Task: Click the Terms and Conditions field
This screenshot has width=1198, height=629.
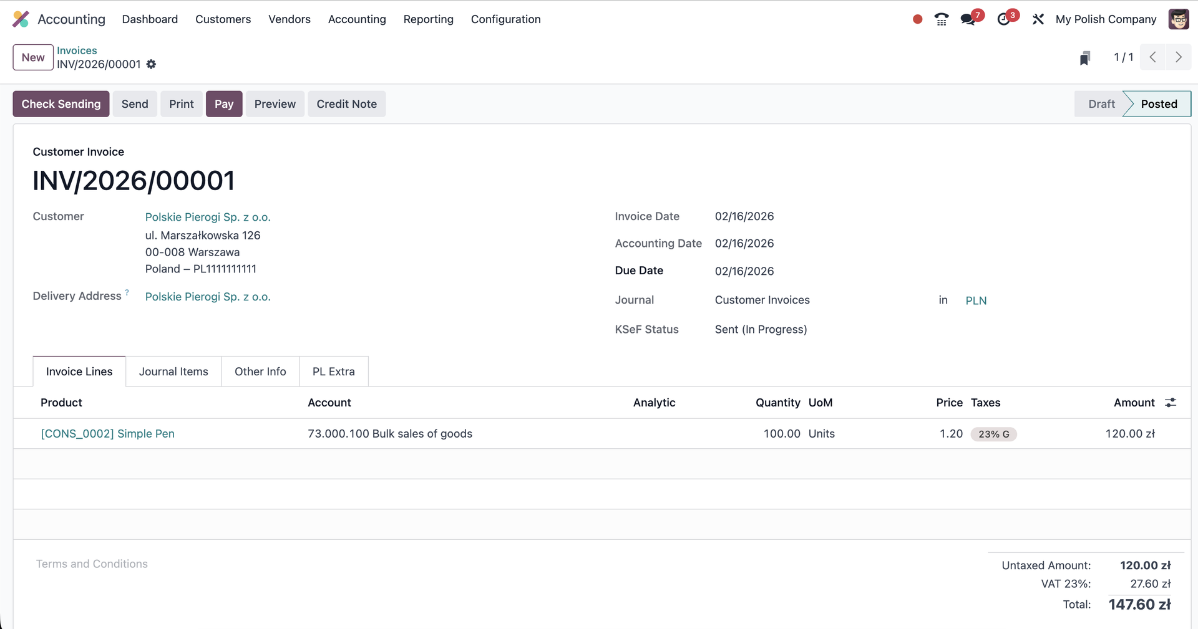Action: (92, 564)
